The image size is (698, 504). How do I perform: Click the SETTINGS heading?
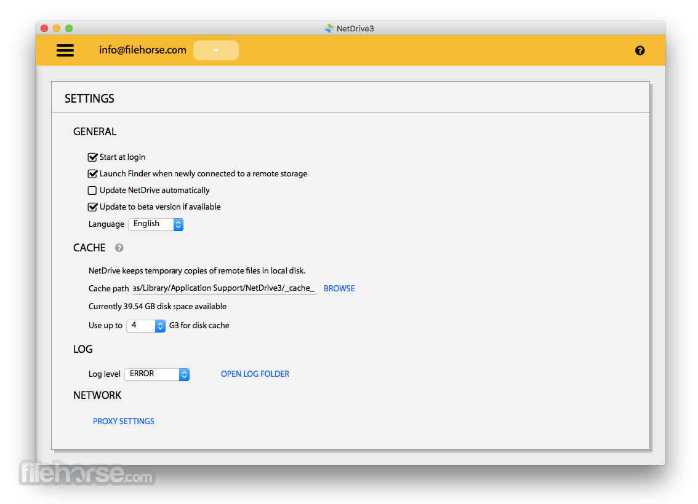(x=89, y=99)
